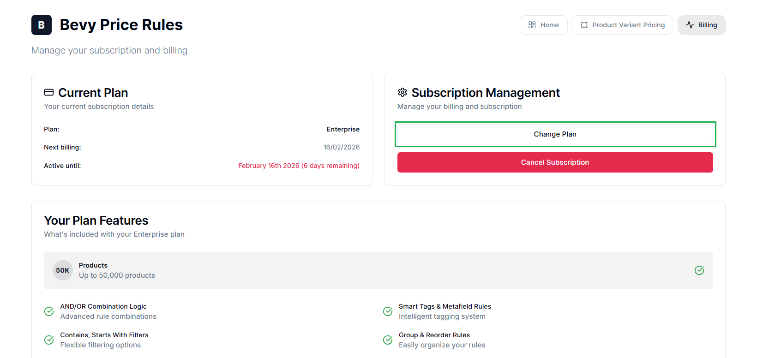This screenshot has width=757, height=358.
Task: Click 'Intelligent tagging system' description
Action: (442, 316)
